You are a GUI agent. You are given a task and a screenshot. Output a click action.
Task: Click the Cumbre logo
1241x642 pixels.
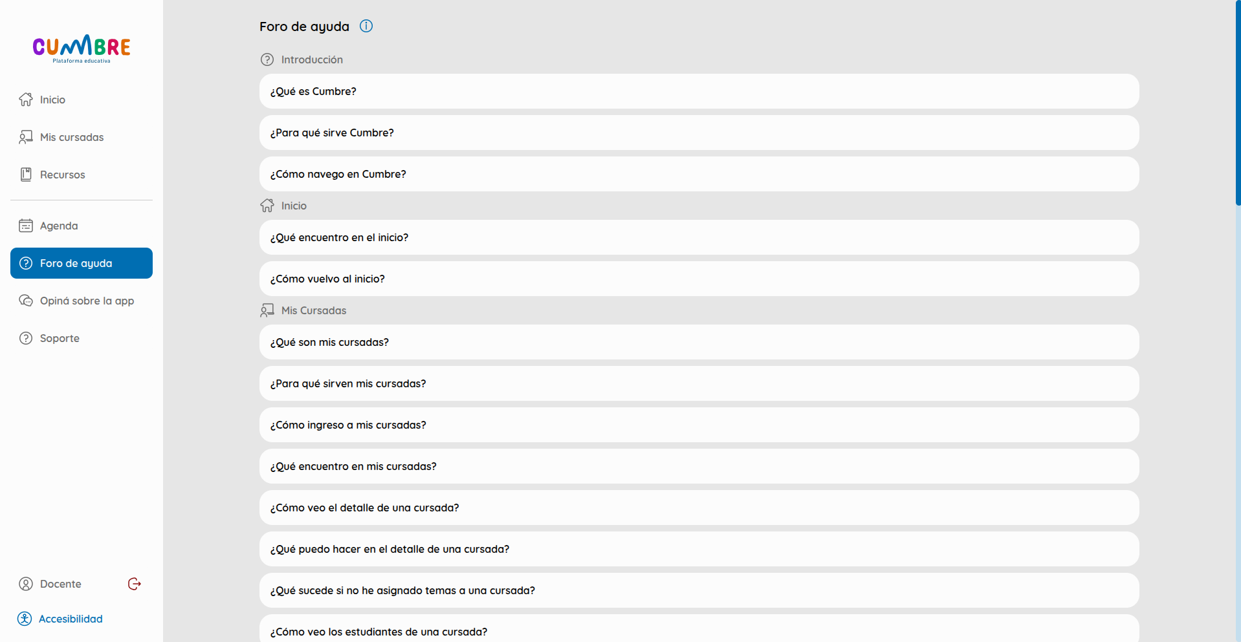point(82,48)
